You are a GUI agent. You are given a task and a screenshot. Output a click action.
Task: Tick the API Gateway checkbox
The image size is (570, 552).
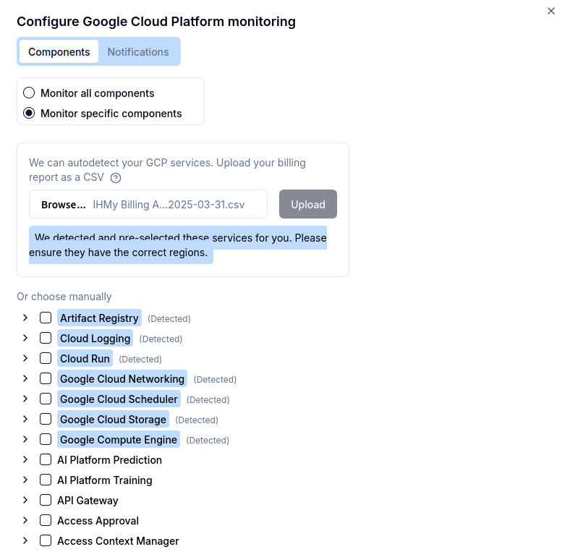[x=46, y=500]
